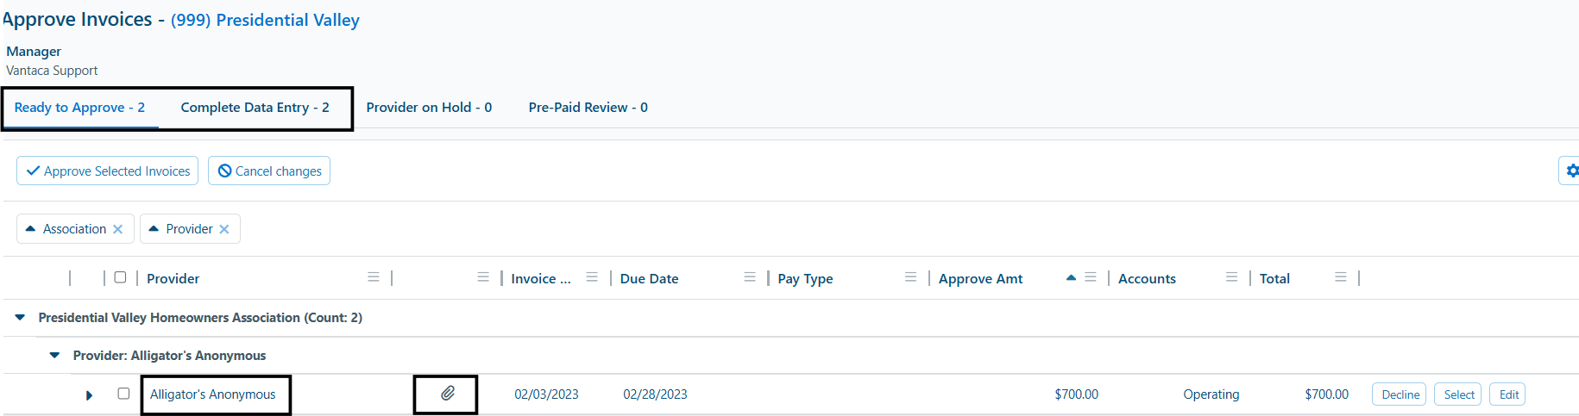
Task: Check the Alligator's Anonymous invoice row checkbox
Action: click(123, 394)
